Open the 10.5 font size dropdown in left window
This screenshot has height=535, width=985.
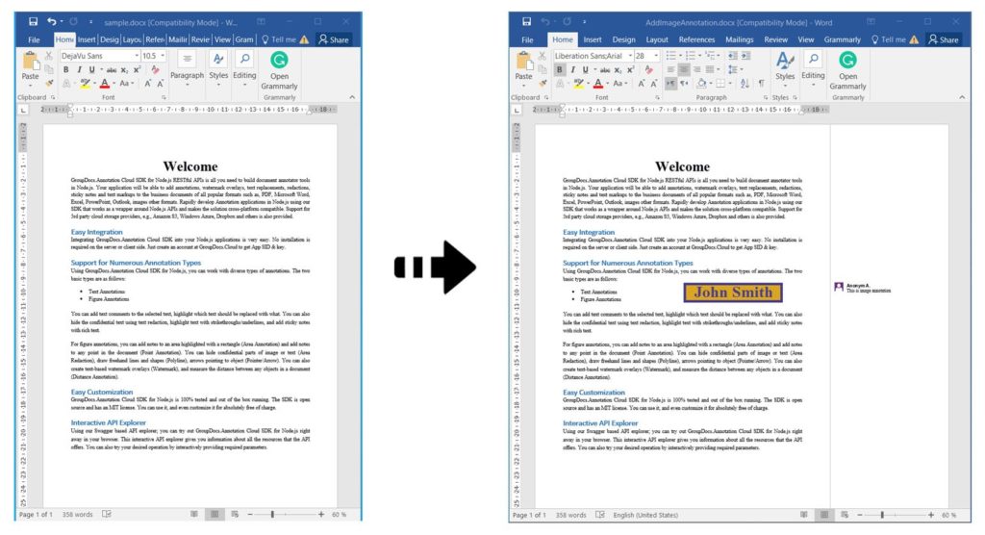[163, 56]
